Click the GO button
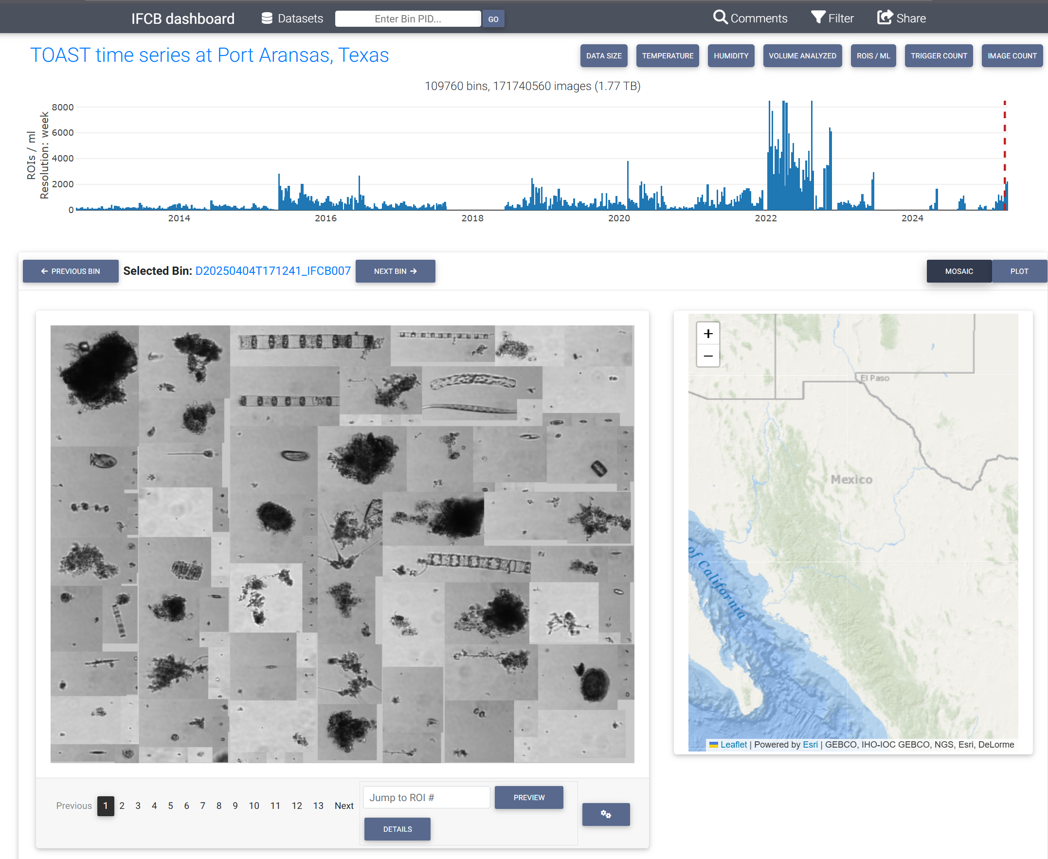Screen dimensions: 1048x859 [x=493, y=19]
